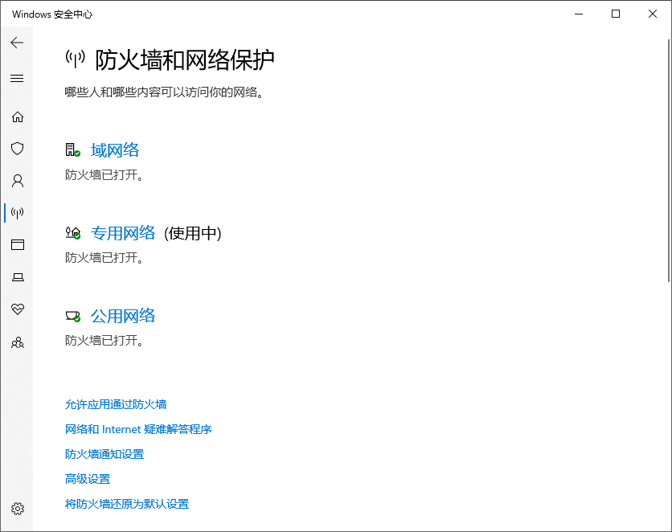Screen dimensions: 672x532
Task: Open 网络和 Internet 疑难解答程序
Action: 138,429
